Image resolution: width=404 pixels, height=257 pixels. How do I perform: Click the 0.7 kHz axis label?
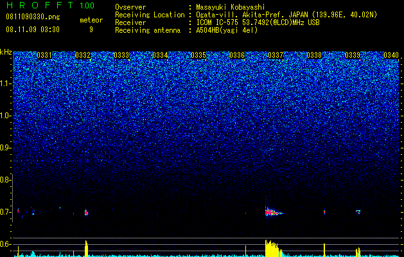tap(5, 212)
